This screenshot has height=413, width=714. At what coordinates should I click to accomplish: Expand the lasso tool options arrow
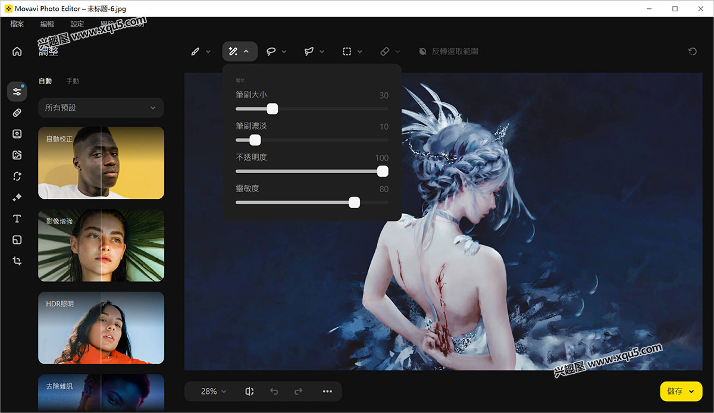point(284,52)
